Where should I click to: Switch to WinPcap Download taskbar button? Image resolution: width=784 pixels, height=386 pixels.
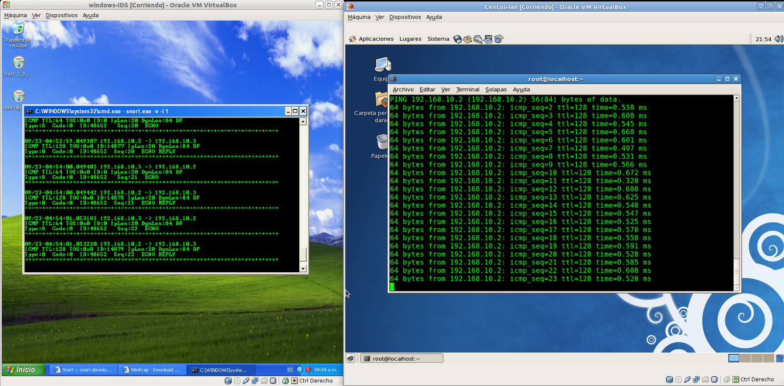(x=152, y=370)
